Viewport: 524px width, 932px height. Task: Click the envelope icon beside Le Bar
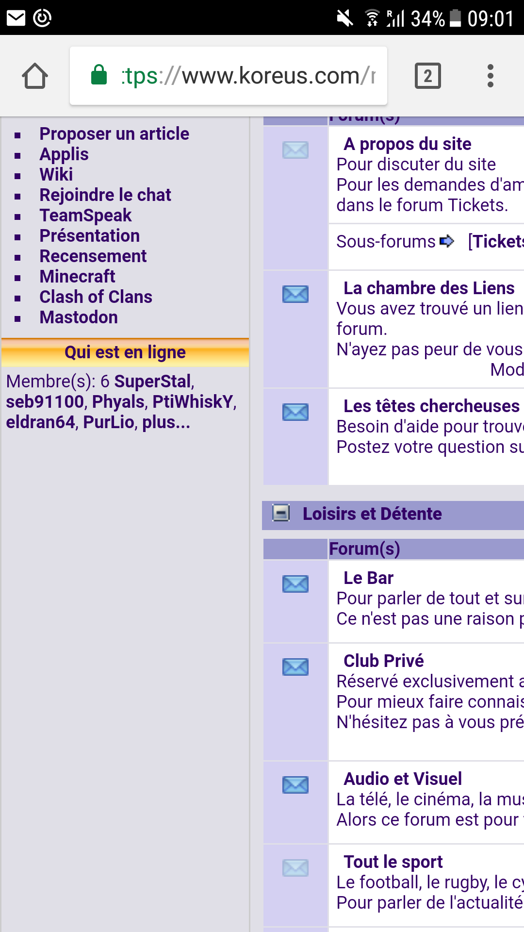[295, 584]
